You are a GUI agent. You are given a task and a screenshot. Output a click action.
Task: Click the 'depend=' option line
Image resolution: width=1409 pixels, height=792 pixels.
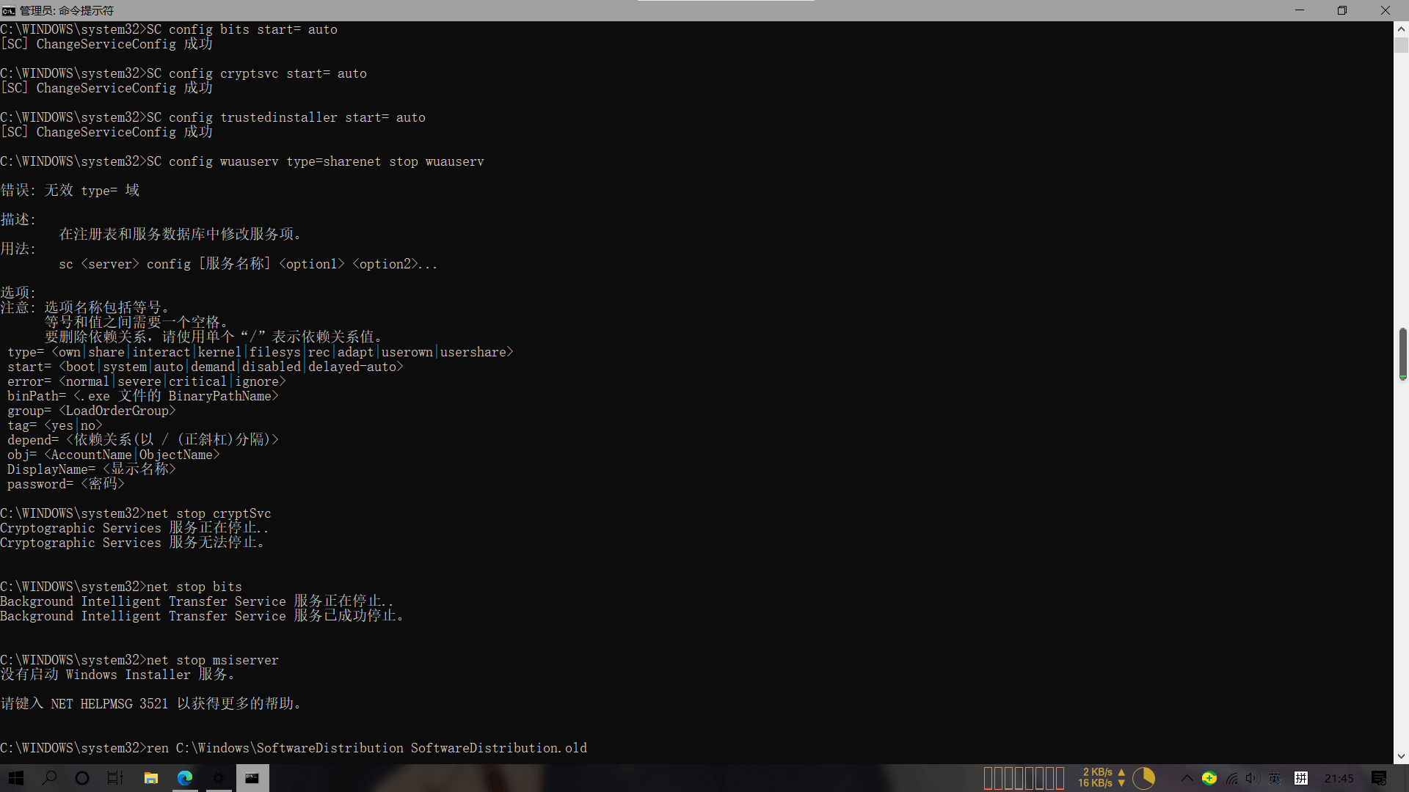point(143,440)
